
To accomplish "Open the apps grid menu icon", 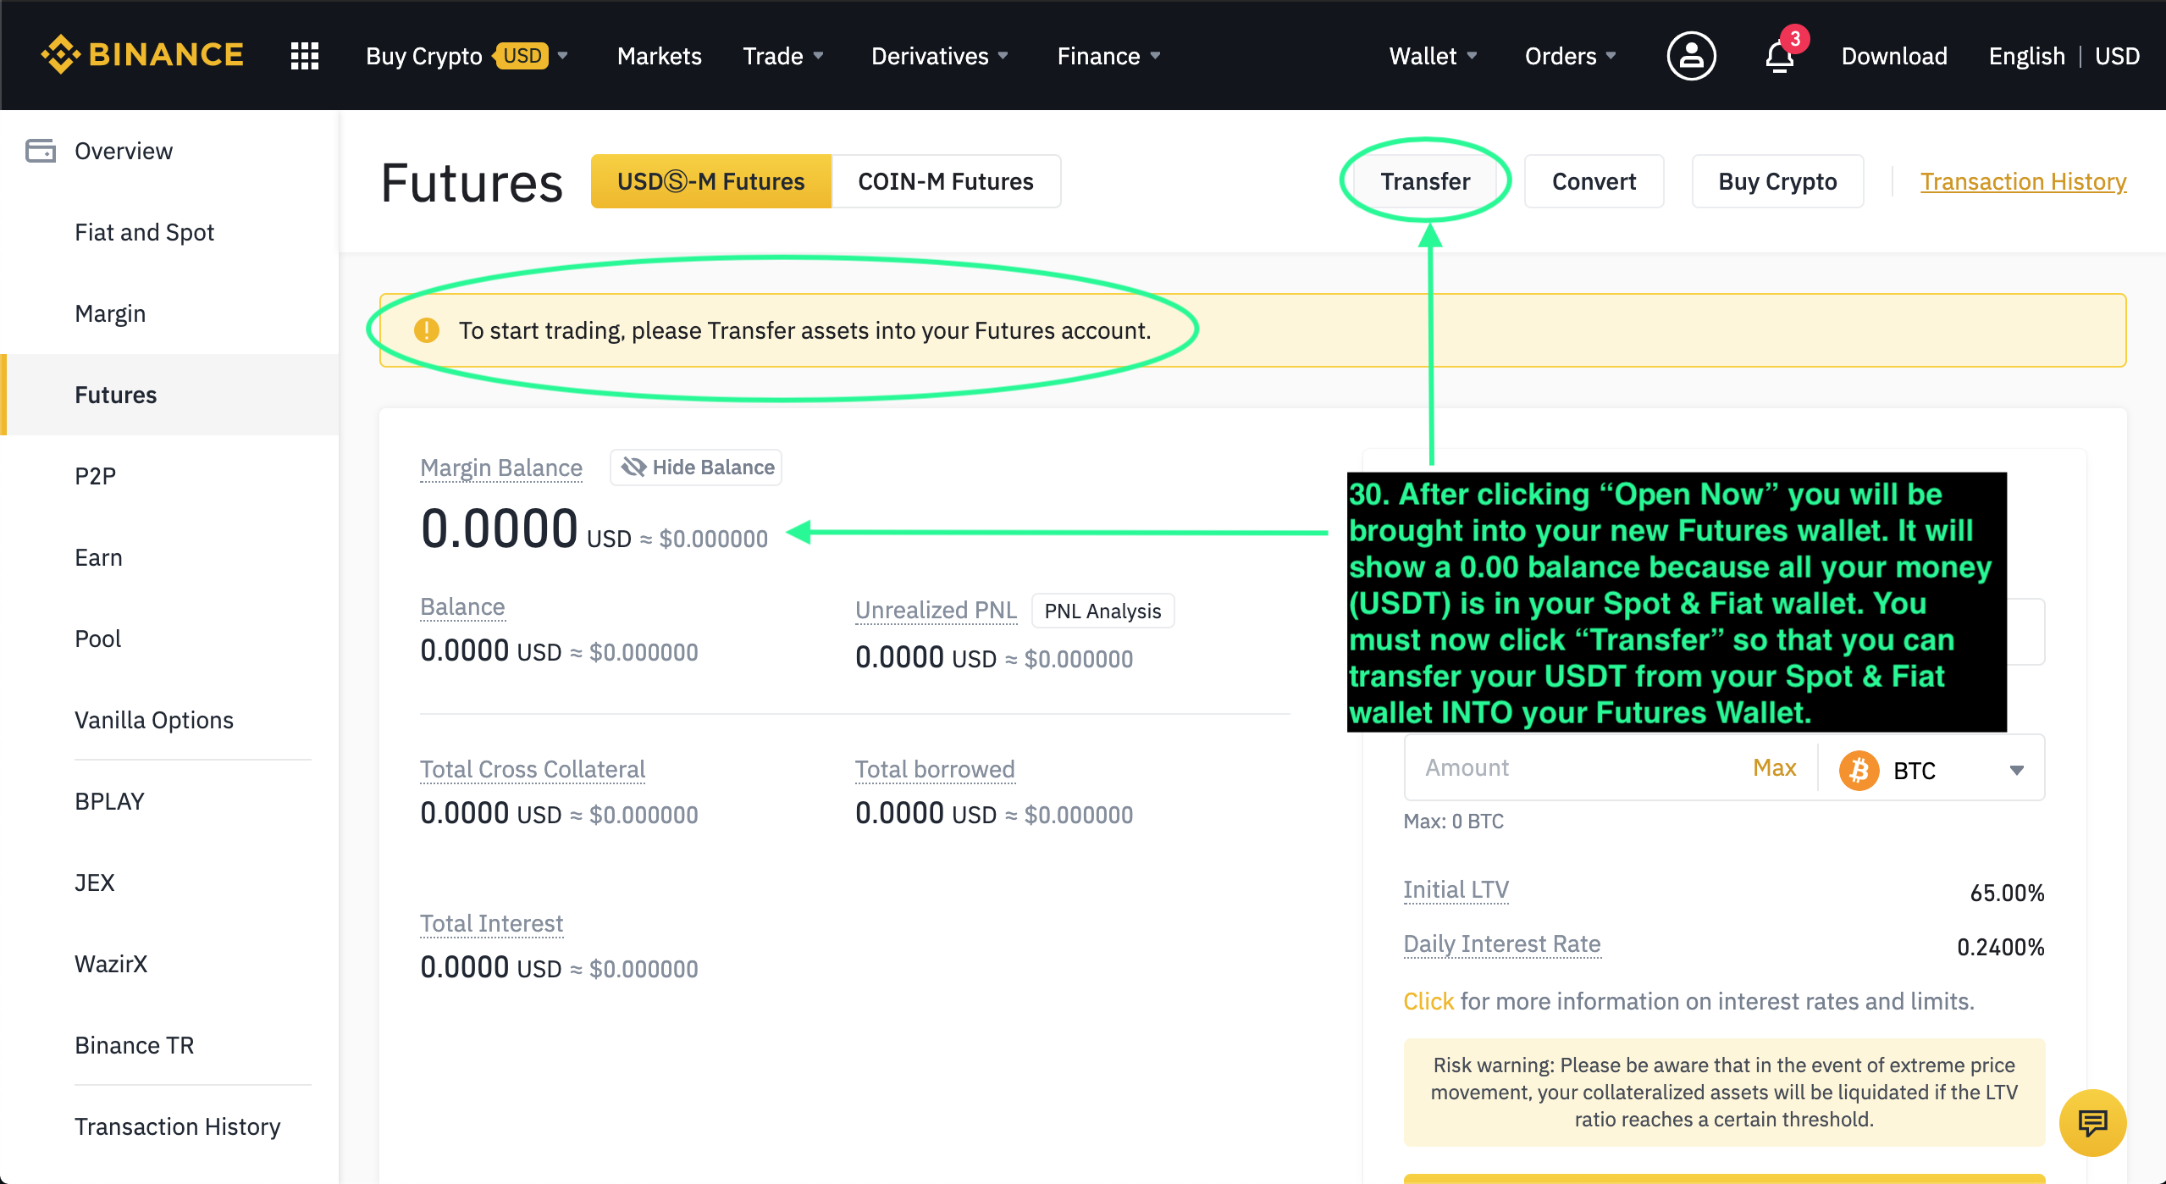I will point(305,56).
